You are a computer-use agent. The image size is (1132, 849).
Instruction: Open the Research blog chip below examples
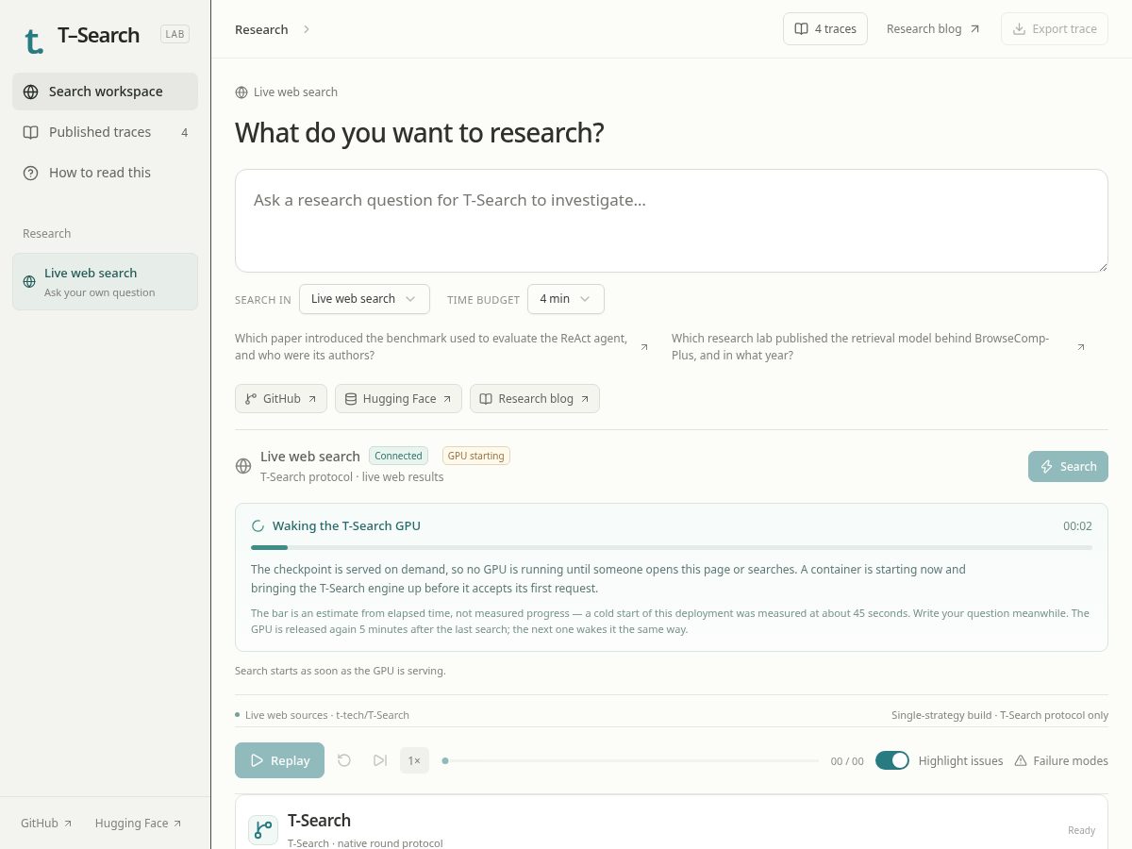pos(535,399)
